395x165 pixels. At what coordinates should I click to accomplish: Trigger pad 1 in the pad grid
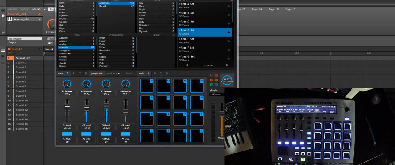click(x=147, y=135)
